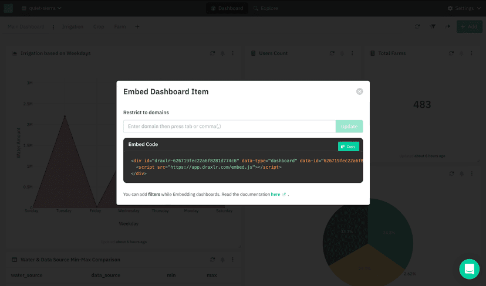
Task: Click the Tuesday peak point on chart
Action: pyautogui.click(x=65, y=116)
